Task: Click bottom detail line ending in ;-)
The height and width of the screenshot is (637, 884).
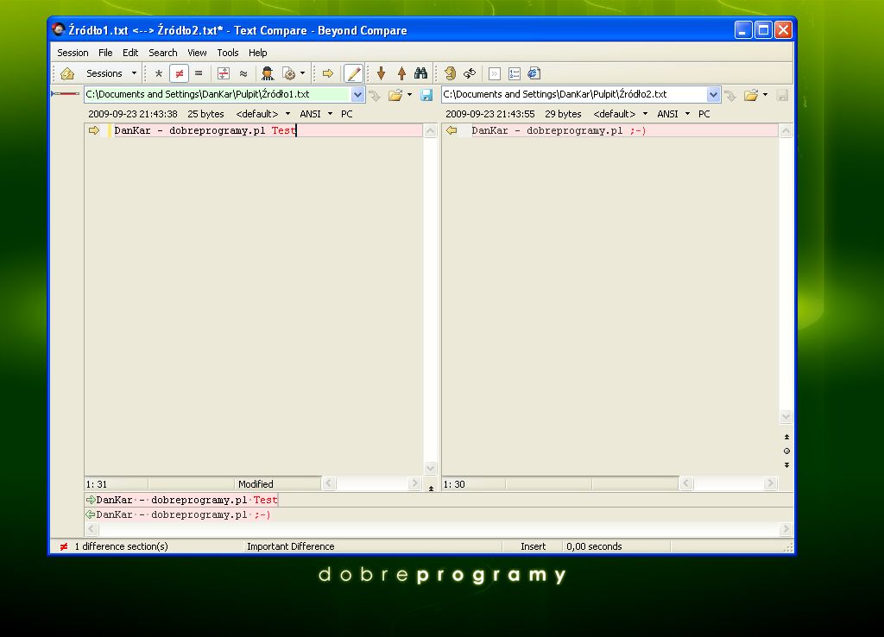Action: [184, 514]
